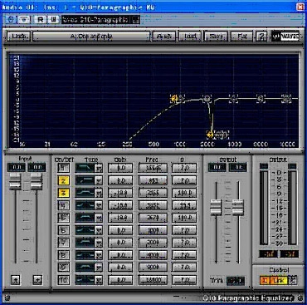The image size is (307, 305).
Task: Click left input phase invert button
Action: 16,279
